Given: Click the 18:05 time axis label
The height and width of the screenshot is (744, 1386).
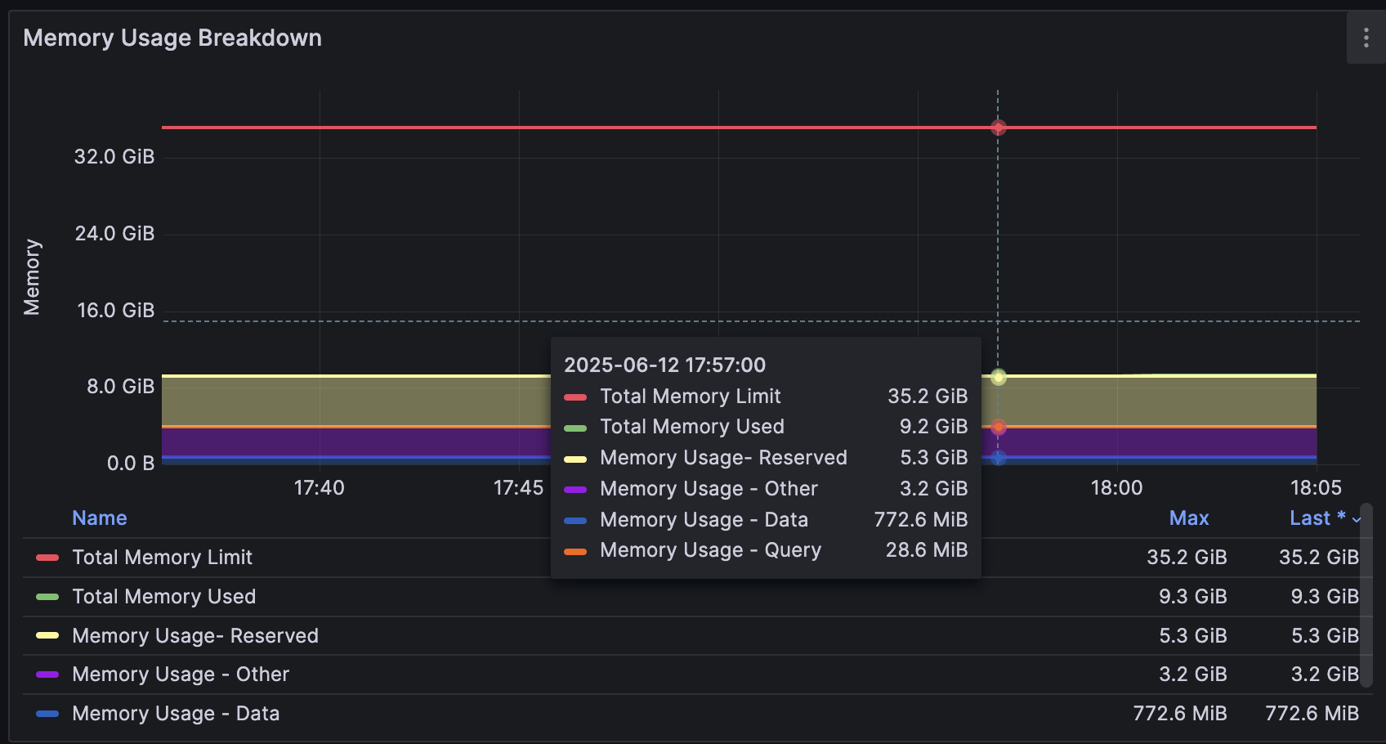Looking at the screenshot, I should [1316, 488].
